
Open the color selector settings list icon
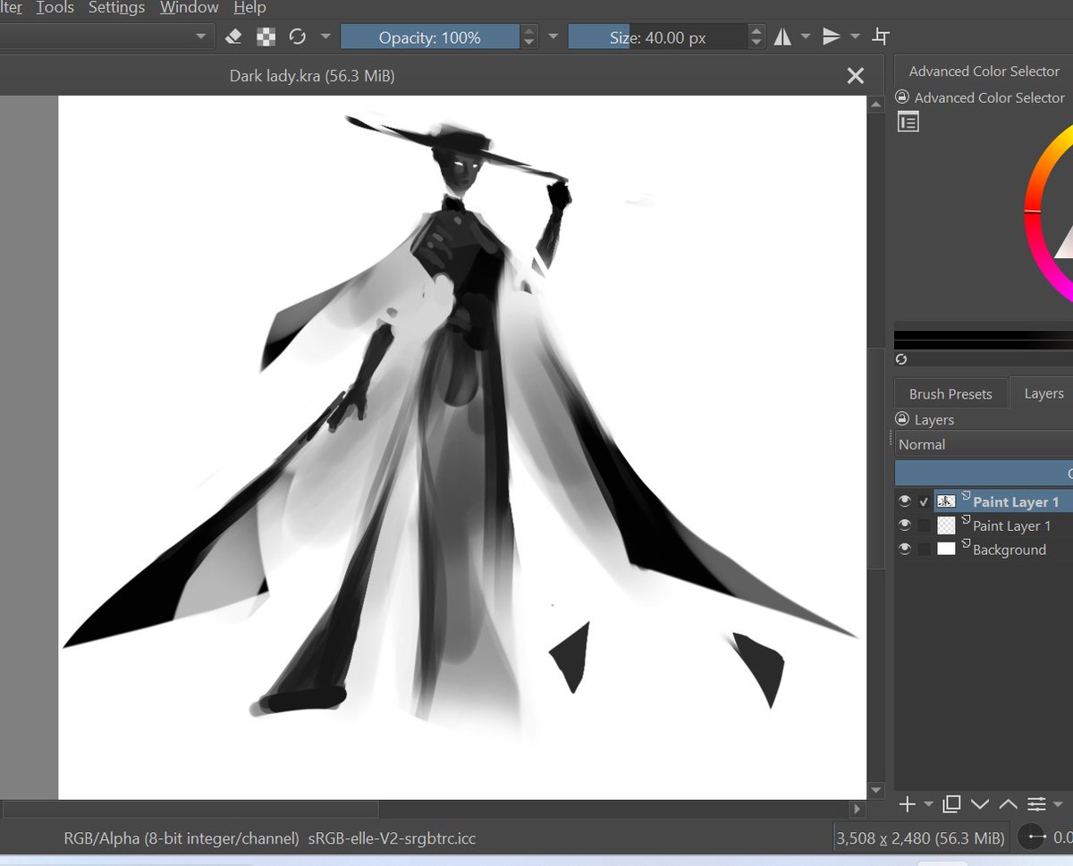(908, 122)
